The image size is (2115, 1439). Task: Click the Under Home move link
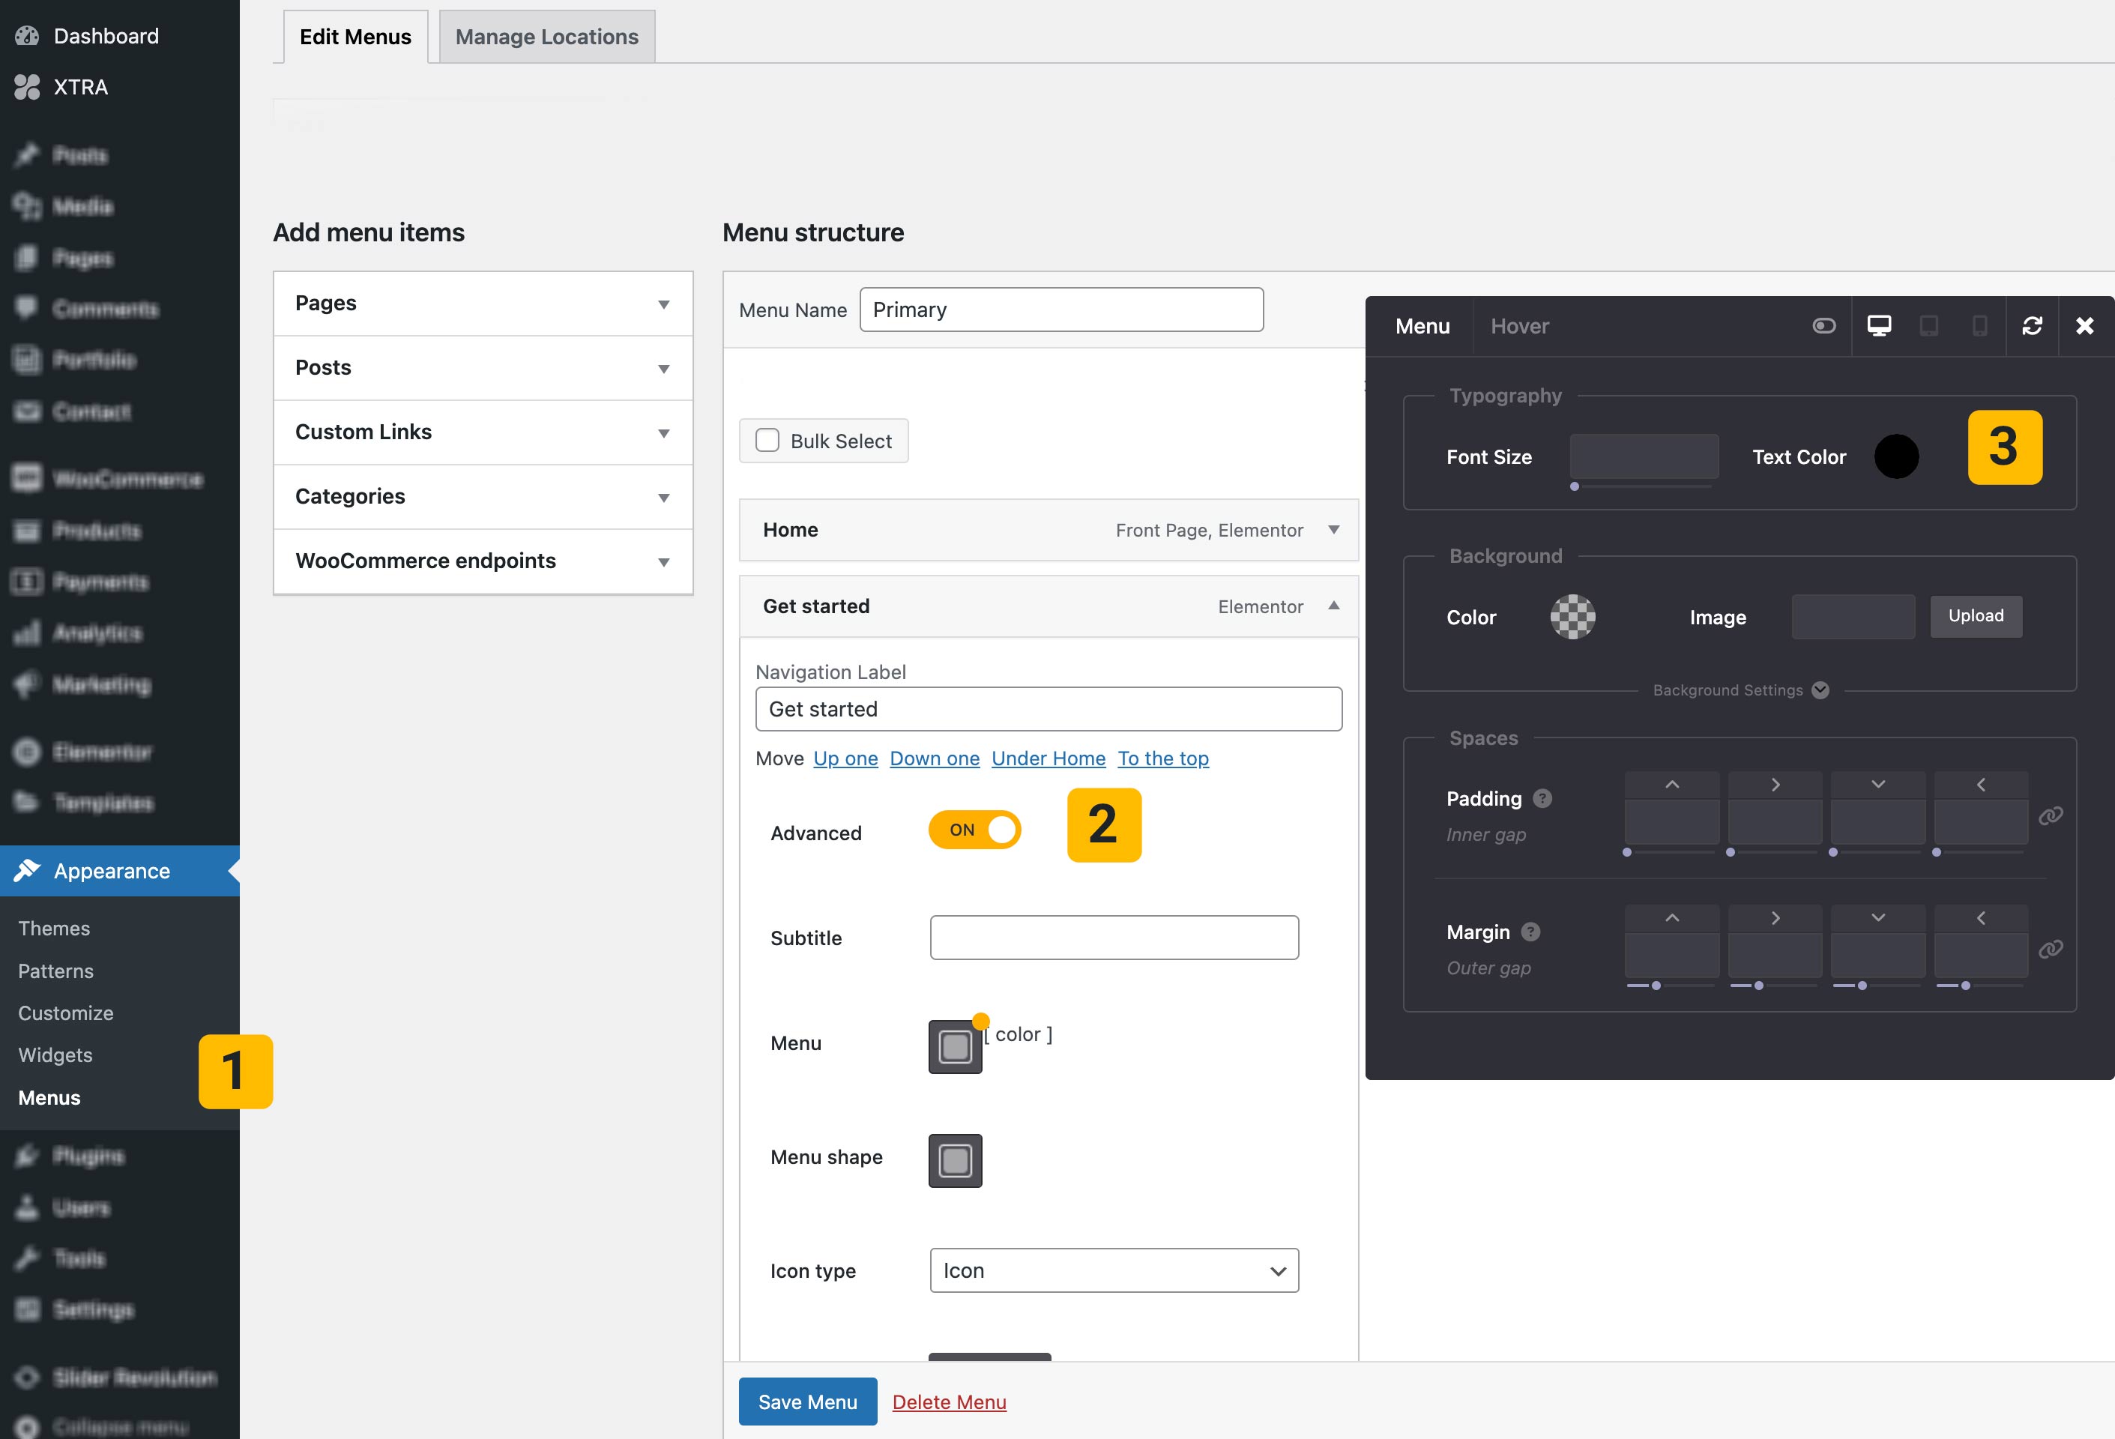[x=1049, y=758]
